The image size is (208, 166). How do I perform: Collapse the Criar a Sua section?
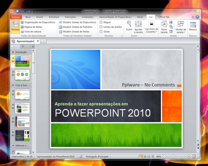(x=13, y=85)
